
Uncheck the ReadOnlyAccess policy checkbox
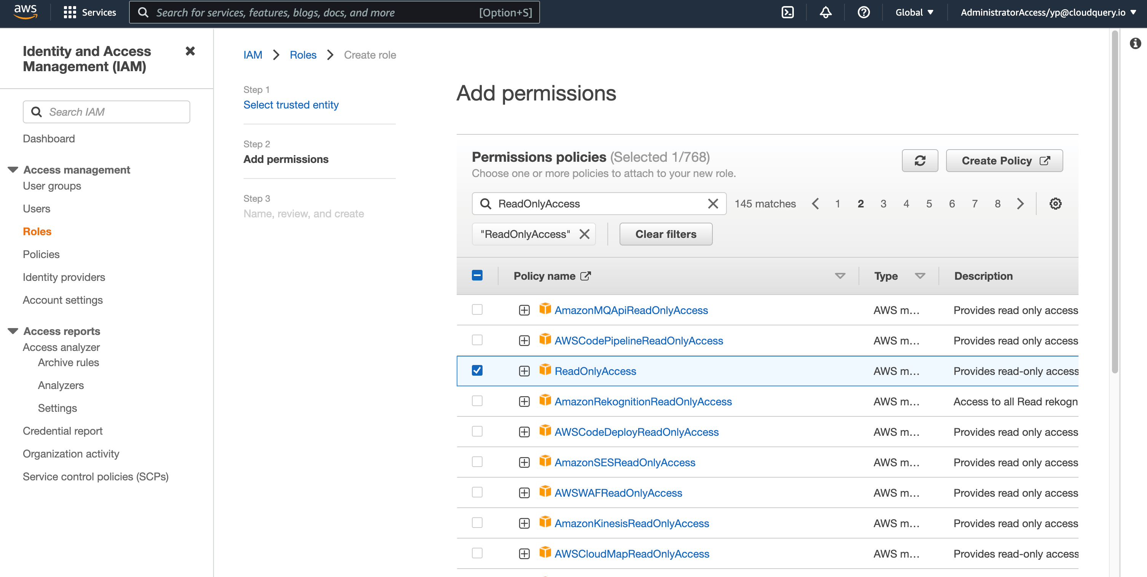pos(477,370)
